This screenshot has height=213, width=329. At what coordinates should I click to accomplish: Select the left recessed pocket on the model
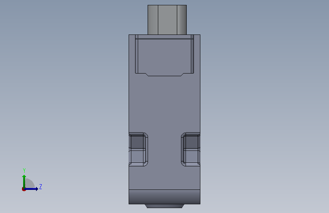click(x=138, y=149)
